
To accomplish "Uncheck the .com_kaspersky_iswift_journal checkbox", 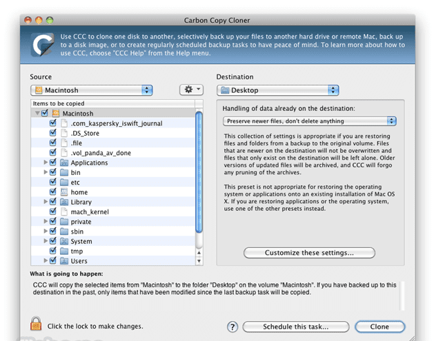I will (x=53, y=123).
